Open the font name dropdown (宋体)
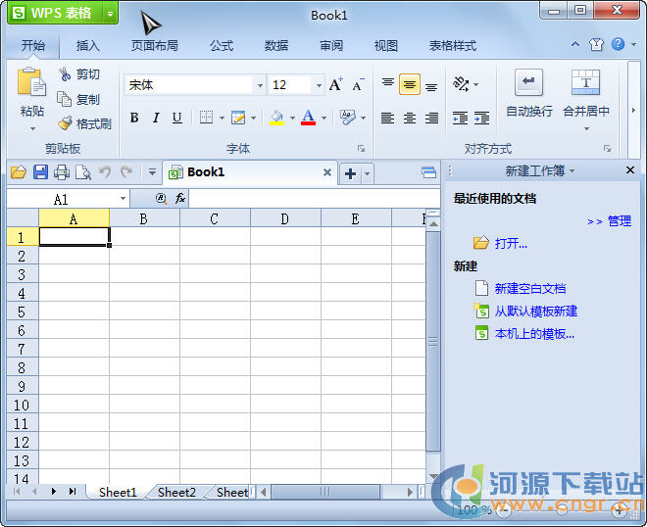Screen dimensions: 647x527 pos(260,85)
